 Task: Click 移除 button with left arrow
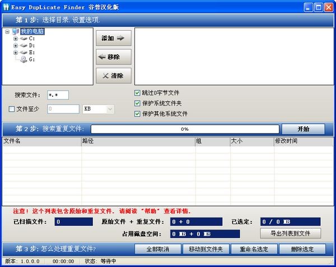(x=114, y=56)
